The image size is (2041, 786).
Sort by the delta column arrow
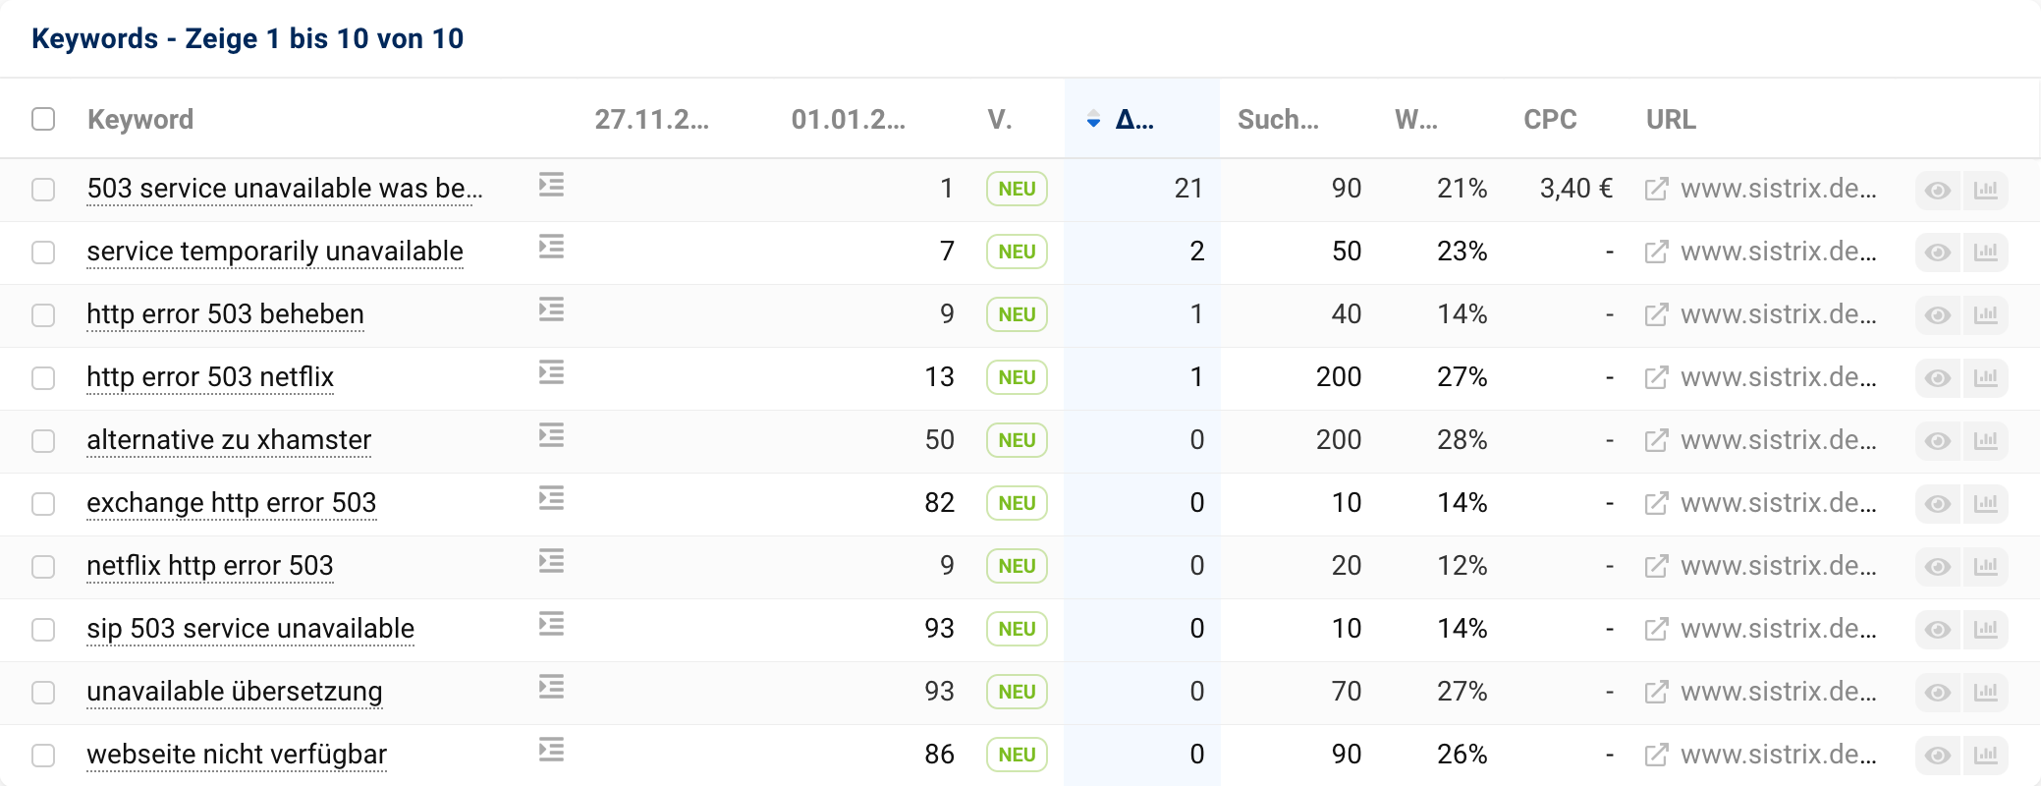pos(1093,120)
